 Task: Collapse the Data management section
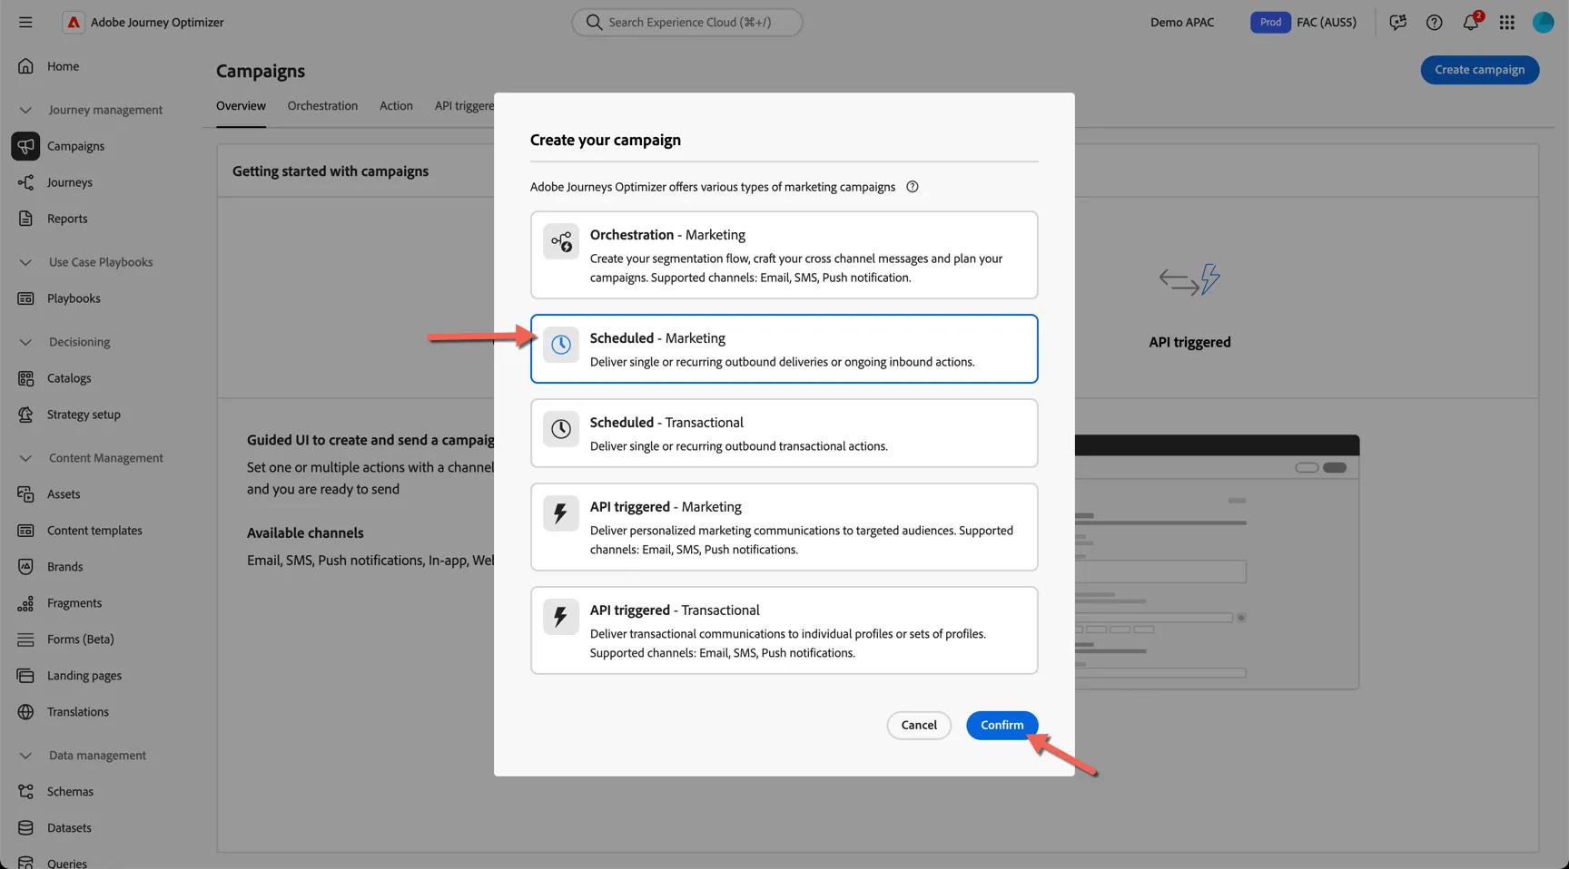click(25, 756)
